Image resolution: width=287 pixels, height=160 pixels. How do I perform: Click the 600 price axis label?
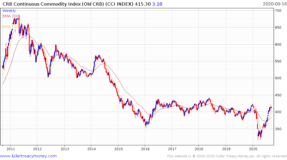click(278, 45)
